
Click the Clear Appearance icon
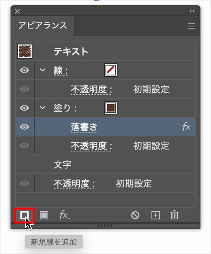click(x=135, y=215)
